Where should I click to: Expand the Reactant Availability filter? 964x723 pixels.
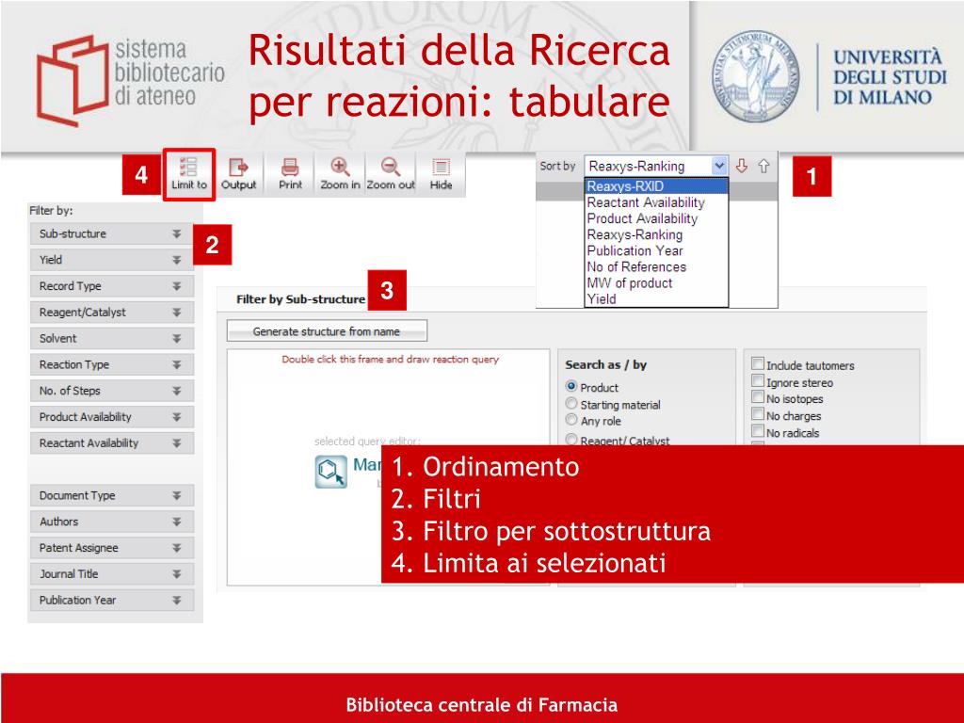(112, 442)
